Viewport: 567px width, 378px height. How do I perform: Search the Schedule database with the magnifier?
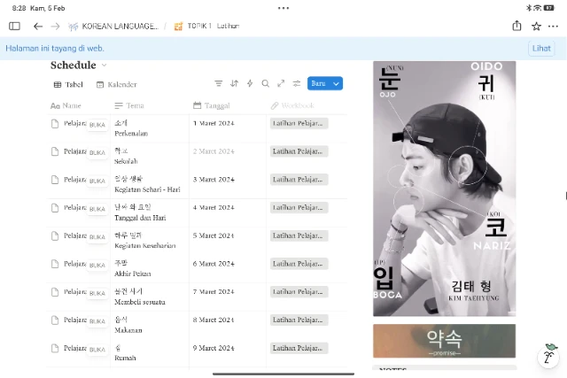pyautogui.click(x=265, y=84)
